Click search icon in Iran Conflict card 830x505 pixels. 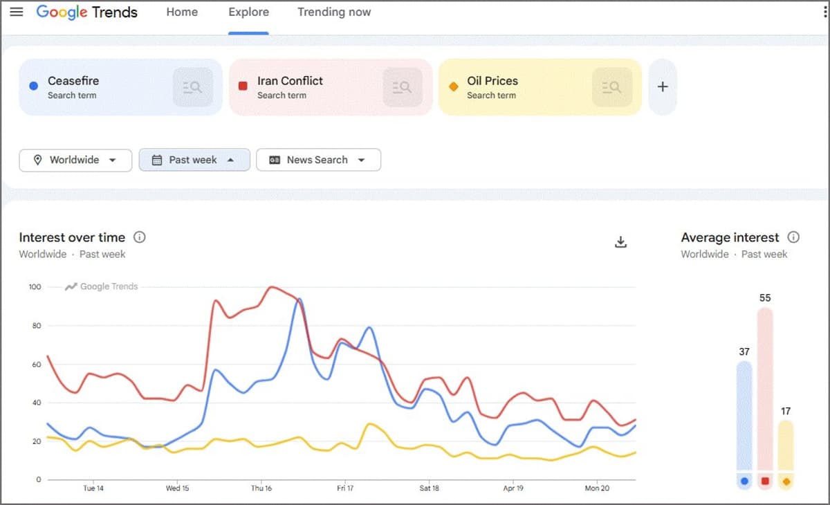click(403, 87)
